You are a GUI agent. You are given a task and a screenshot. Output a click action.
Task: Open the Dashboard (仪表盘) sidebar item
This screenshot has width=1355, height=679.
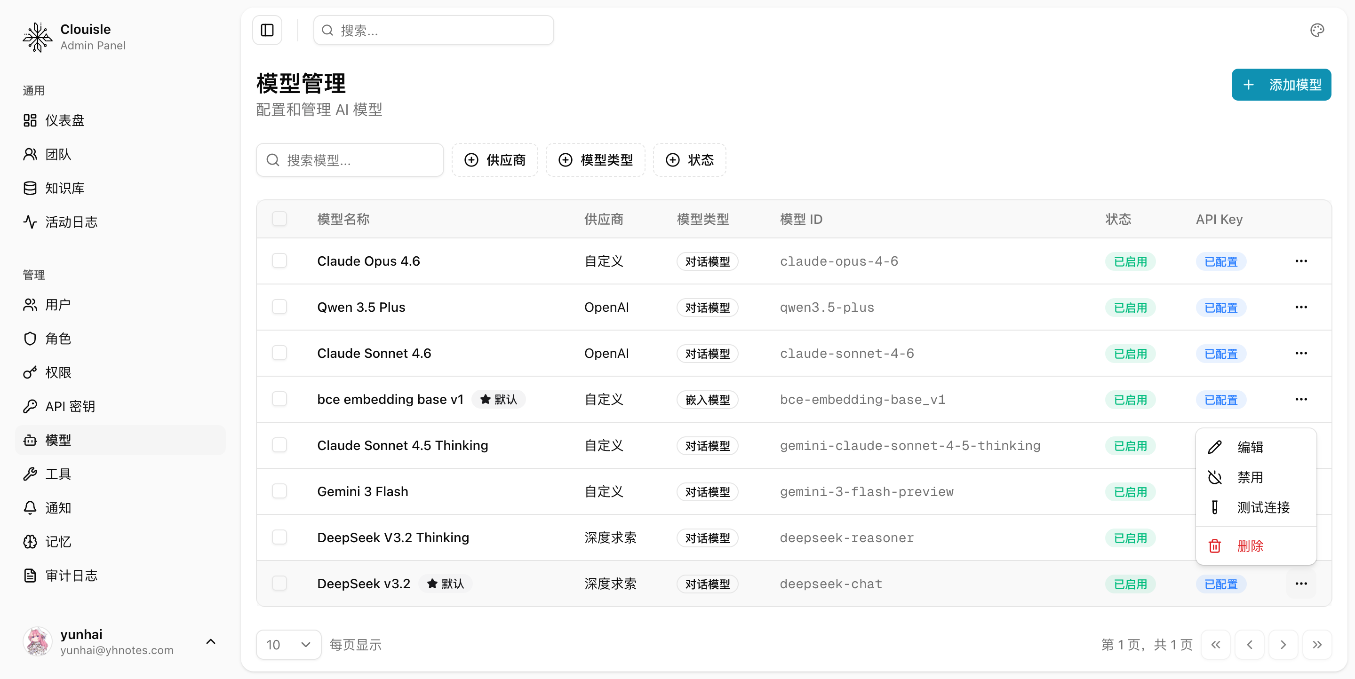click(x=65, y=120)
